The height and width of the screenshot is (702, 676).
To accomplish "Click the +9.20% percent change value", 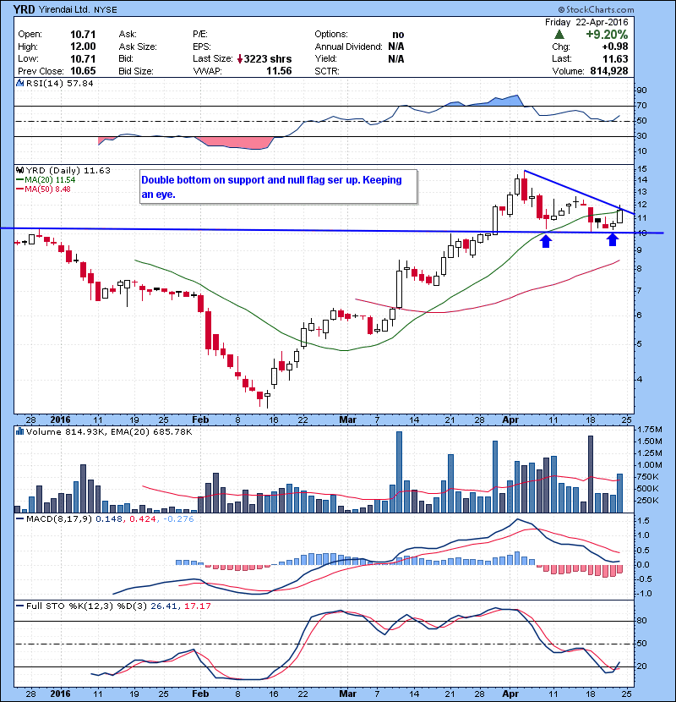I will tap(607, 35).
